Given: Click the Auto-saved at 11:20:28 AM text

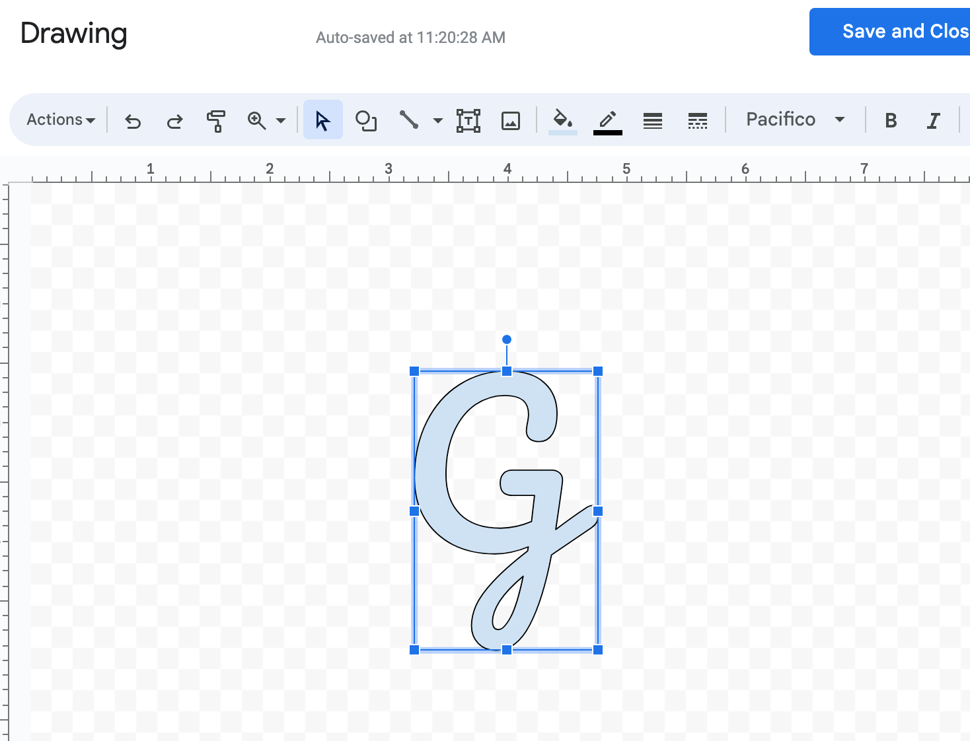Looking at the screenshot, I should point(410,38).
